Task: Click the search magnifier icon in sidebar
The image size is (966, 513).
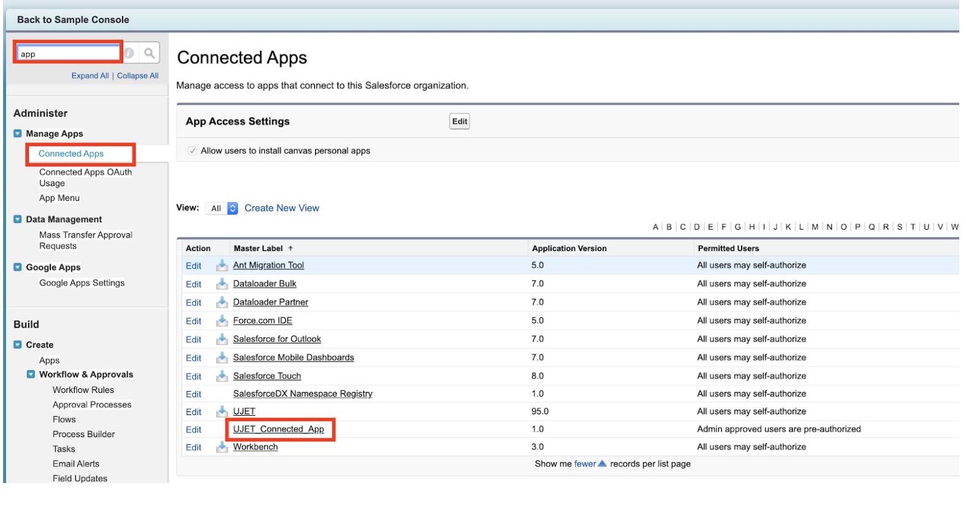Action: [149, 53]
